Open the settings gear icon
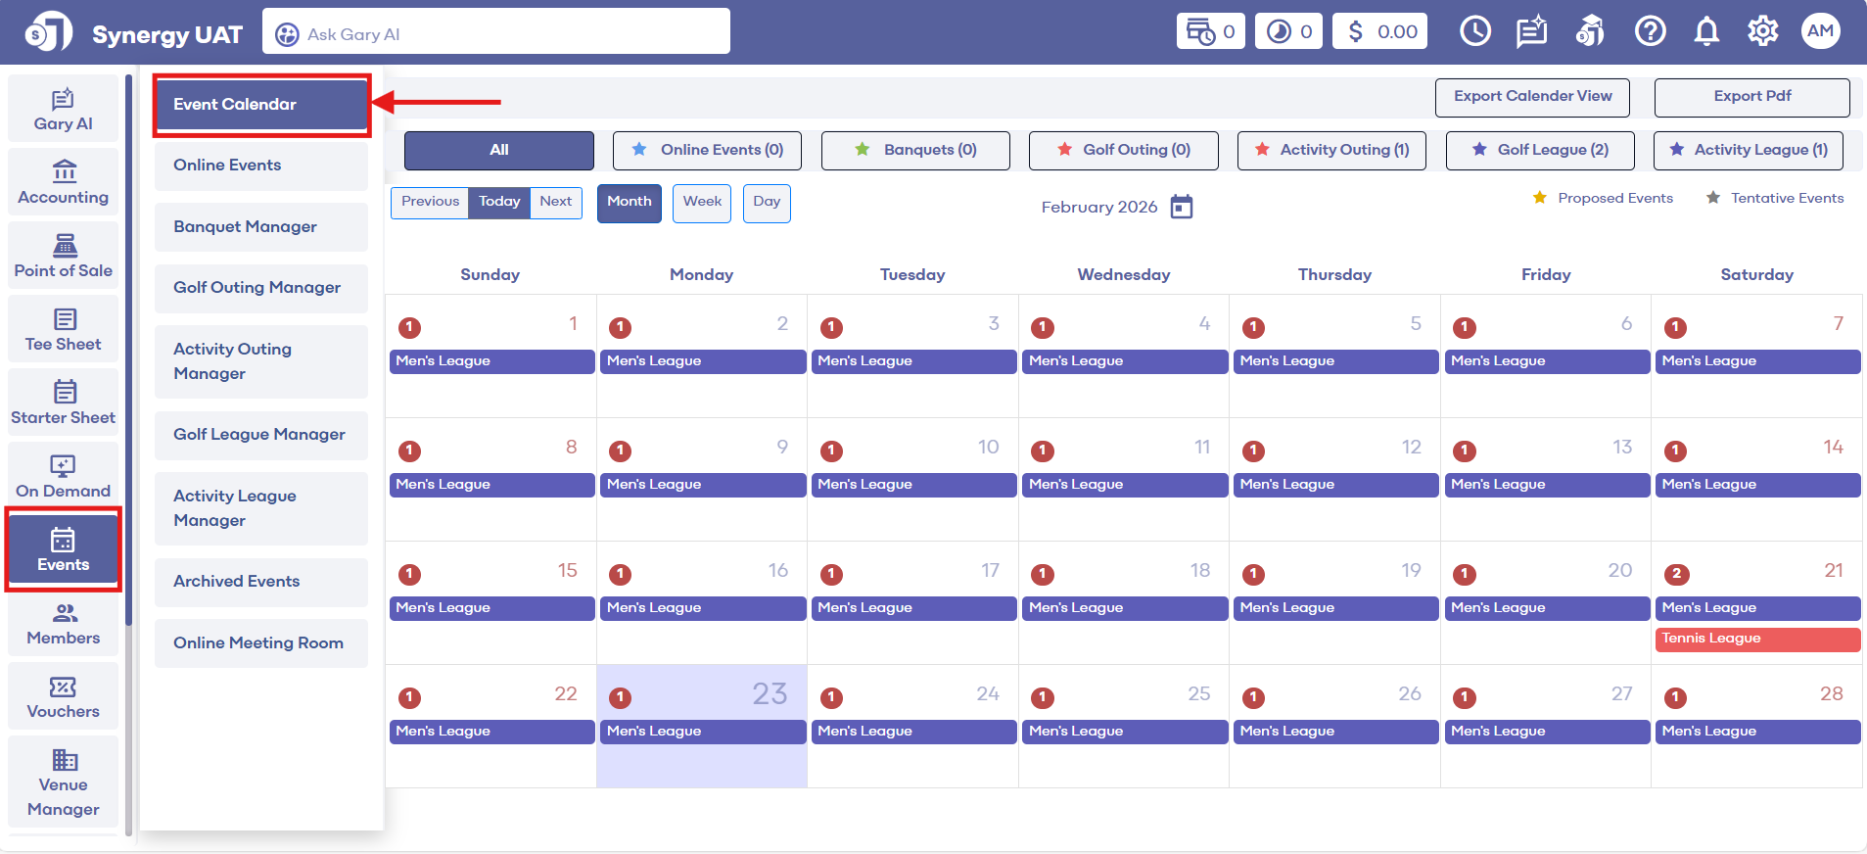 tap(1762, 31)
